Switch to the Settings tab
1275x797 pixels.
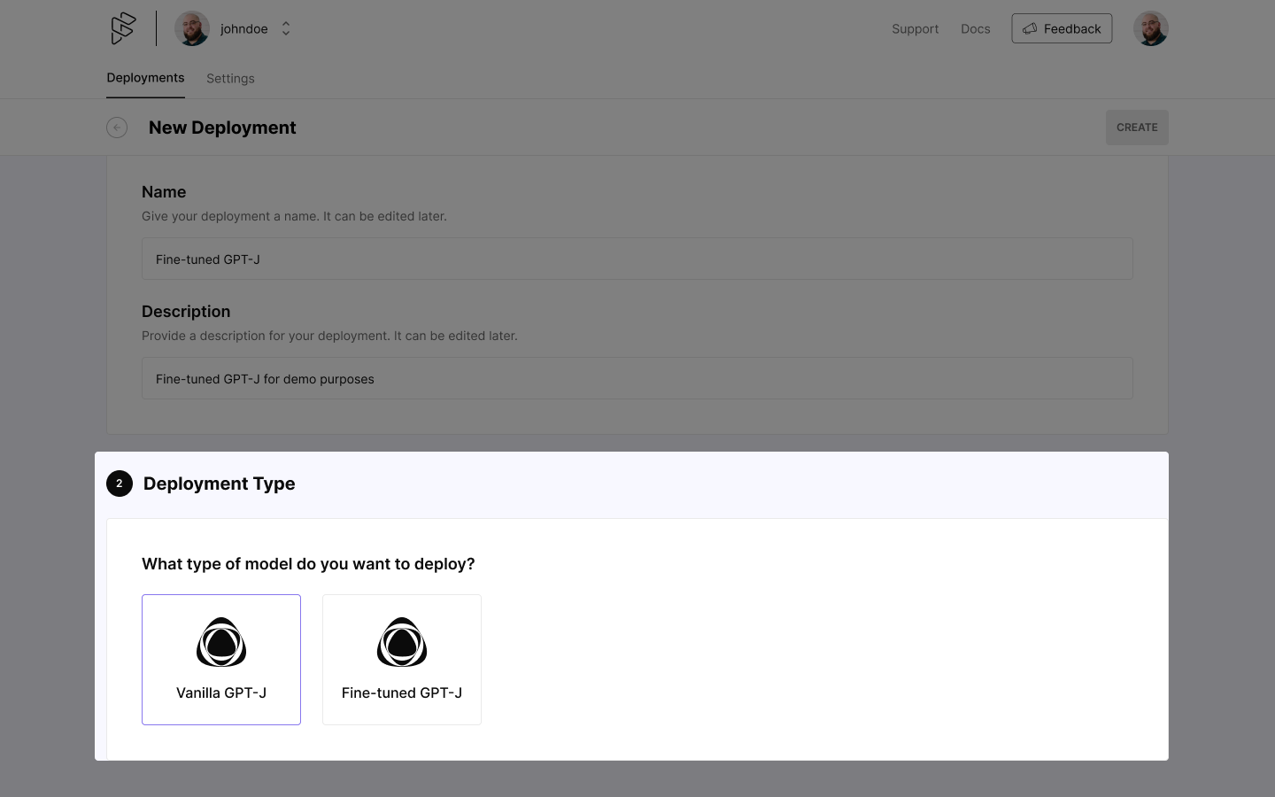230,79
